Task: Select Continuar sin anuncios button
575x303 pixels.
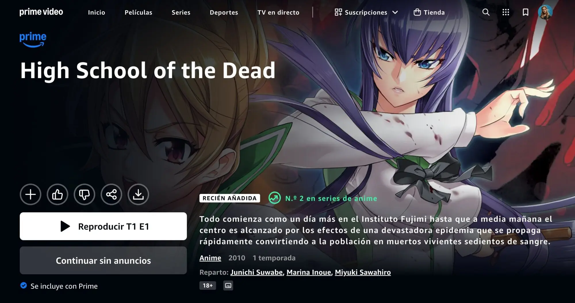Action: point(103,260)
